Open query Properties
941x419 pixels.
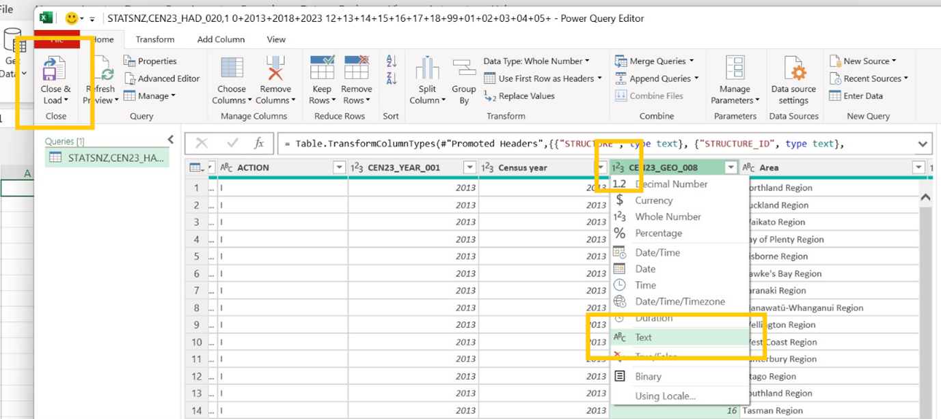150,61
